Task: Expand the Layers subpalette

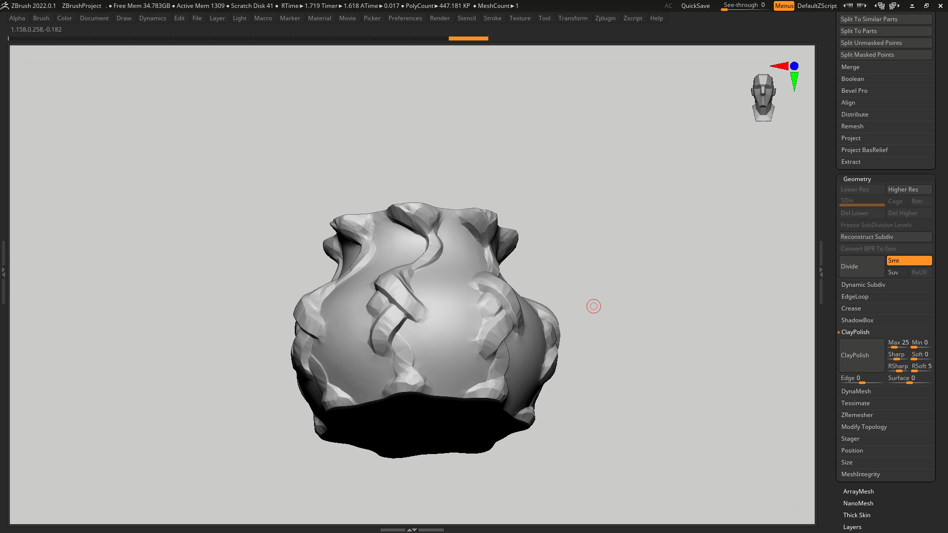Action: click(x=852, y=527)
